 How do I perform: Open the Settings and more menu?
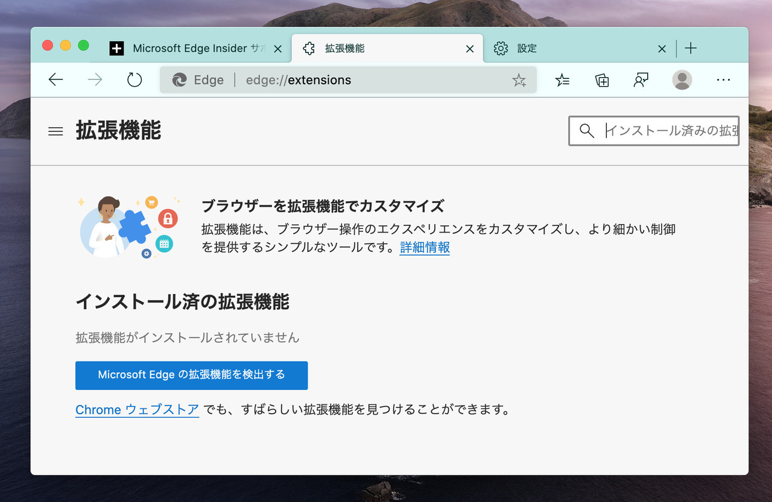(723, 80)
